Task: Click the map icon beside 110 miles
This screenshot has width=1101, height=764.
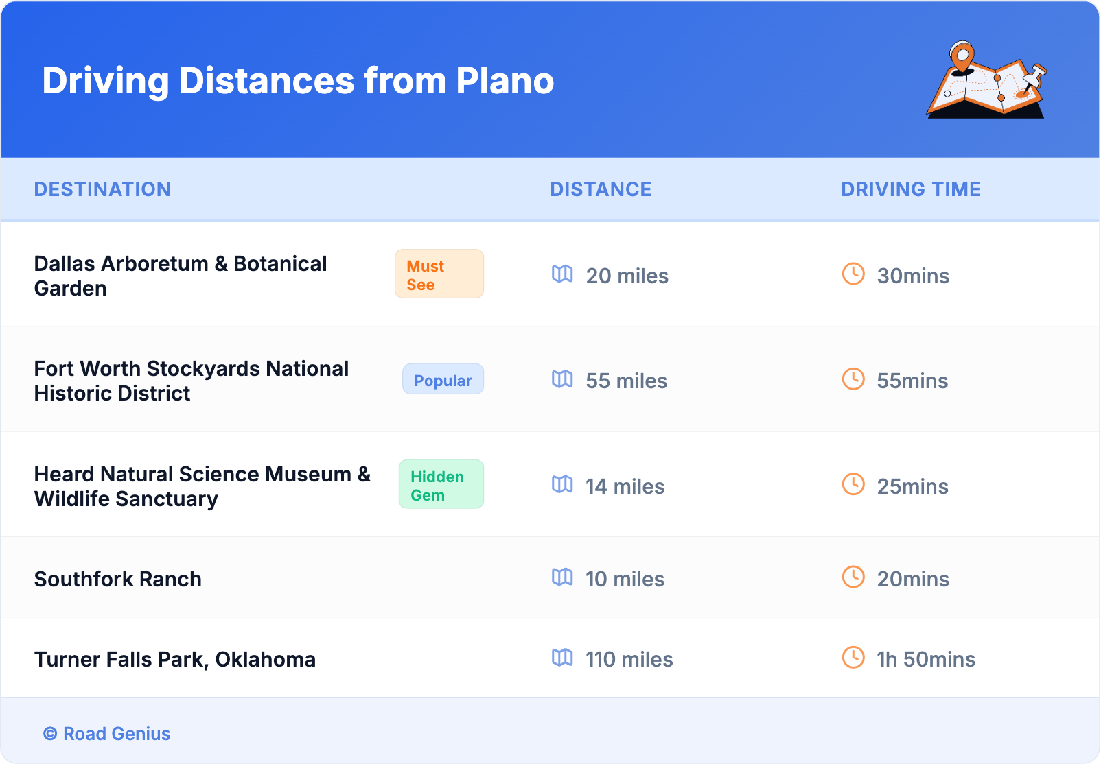Action: 562,658
